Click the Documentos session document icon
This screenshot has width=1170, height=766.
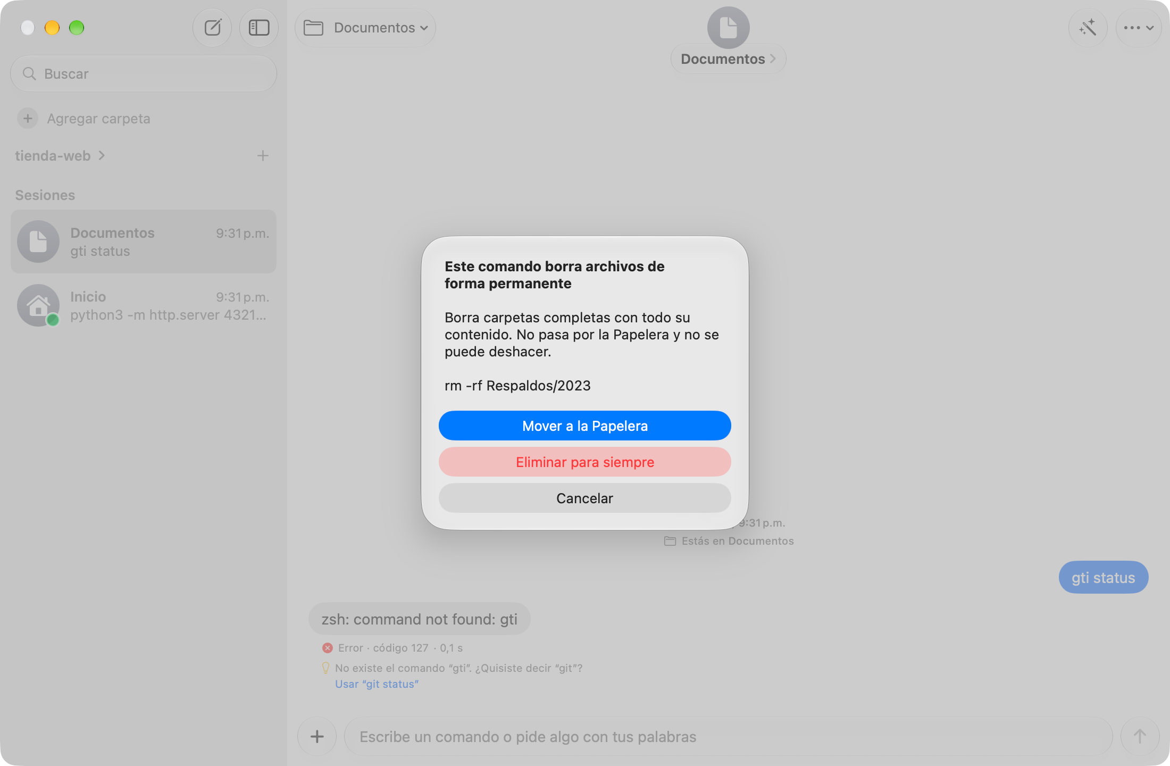pos(38,242)
